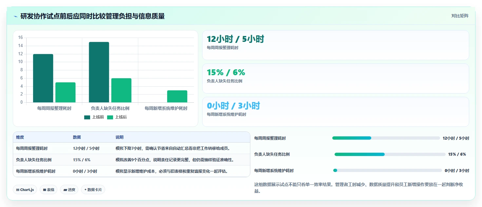Click the Chart.js tag
Viewport: 482px width, 207px height.
point(25,190)
